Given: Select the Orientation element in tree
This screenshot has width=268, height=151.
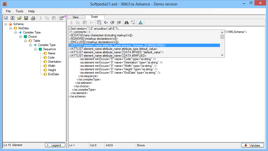Looking at the screenshot, I should [x=55, y=62].
